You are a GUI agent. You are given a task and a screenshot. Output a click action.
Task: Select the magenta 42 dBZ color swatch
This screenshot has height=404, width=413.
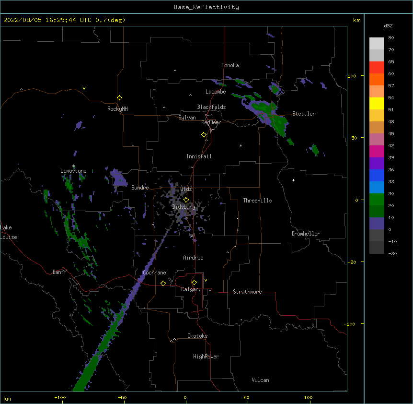coord(377,151)
